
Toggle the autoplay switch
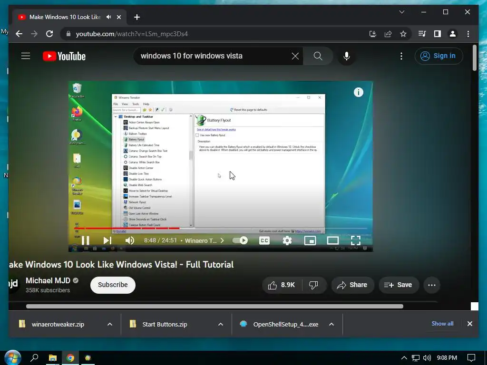[x=240, y=240]
